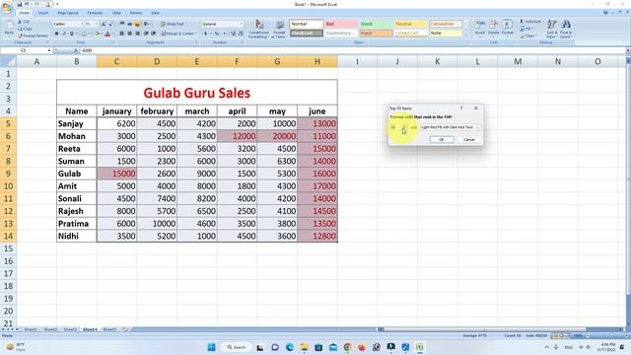Select column C header

tap(116, 61)
